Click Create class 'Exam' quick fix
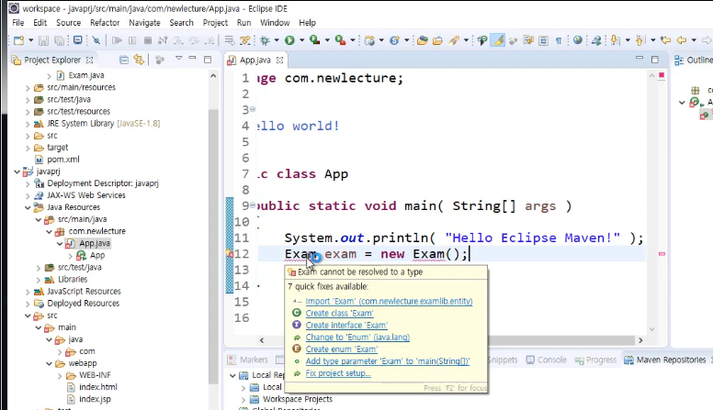This screenshot has width=713, height=410. pyautogui.click(x=339, y=314)
